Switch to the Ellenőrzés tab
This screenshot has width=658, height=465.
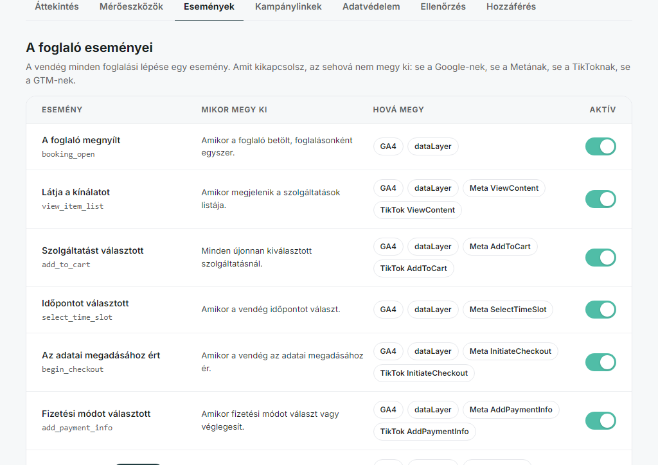[443, 6]
